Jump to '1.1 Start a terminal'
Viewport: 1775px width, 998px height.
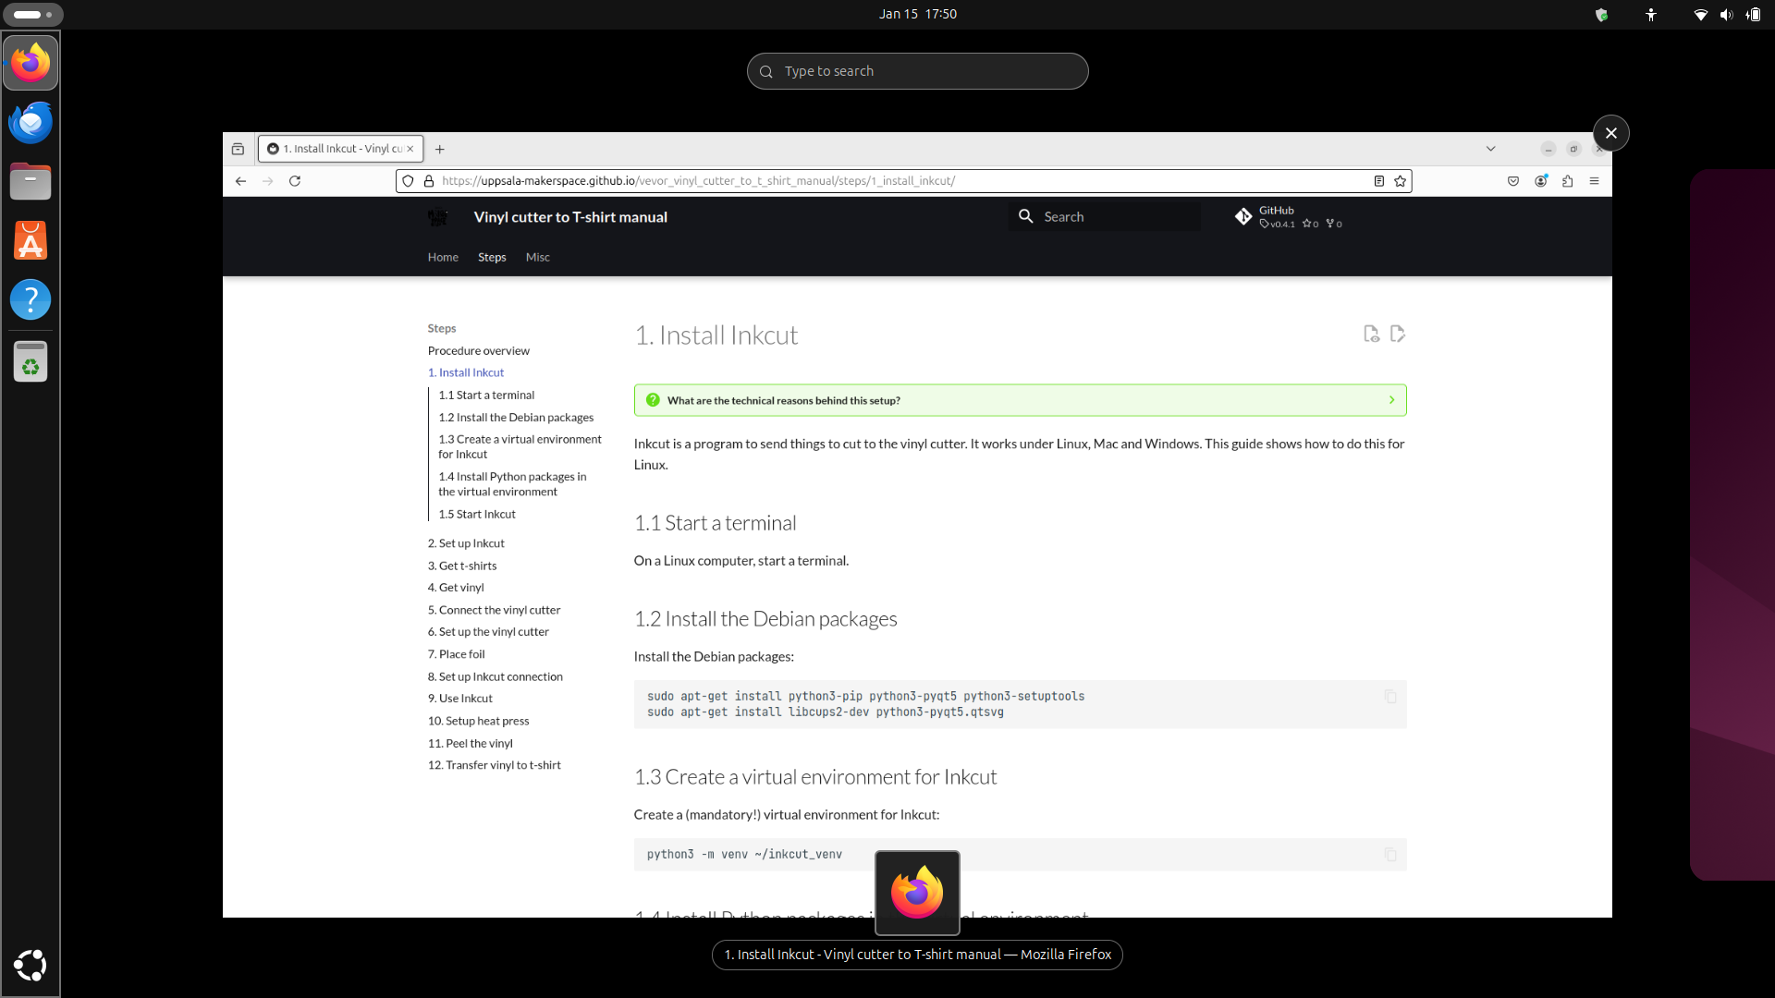coord(486,396)
